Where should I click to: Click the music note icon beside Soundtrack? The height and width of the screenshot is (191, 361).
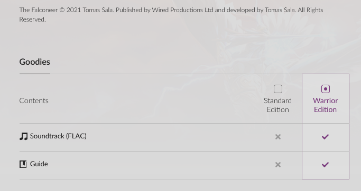[23, 136]
